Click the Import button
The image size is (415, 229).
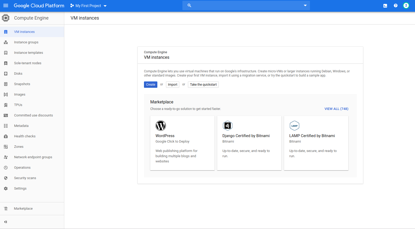click(172, 85)
